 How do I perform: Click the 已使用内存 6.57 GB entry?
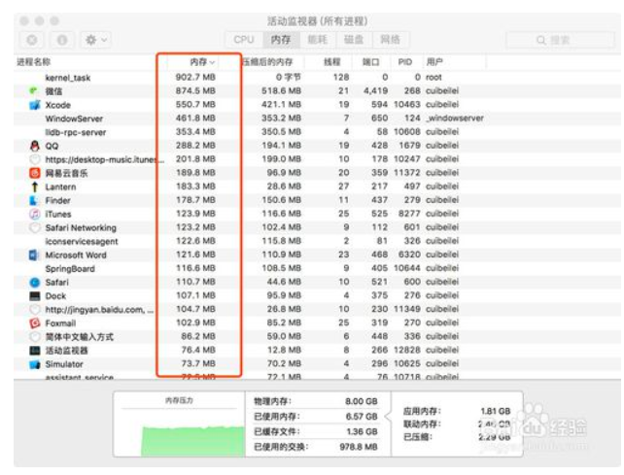click(x=316, y=417)
